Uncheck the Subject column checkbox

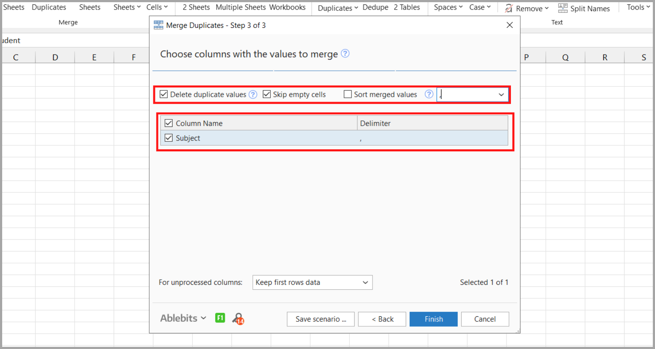point(169,138)
